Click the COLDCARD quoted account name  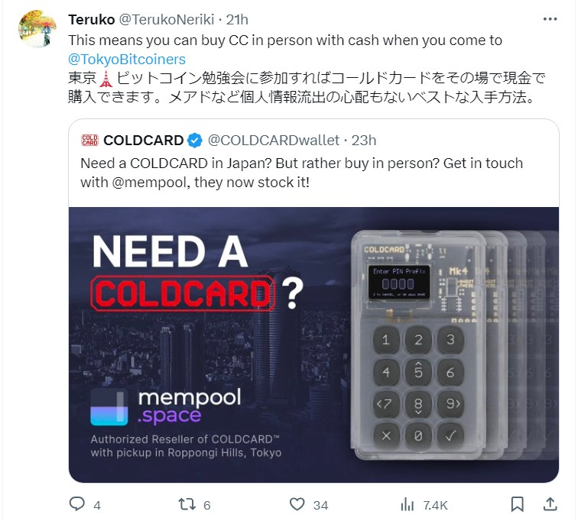(x=144, y=141)
